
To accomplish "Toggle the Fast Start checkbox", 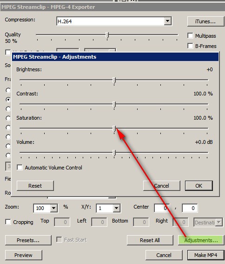I will 59,239.
